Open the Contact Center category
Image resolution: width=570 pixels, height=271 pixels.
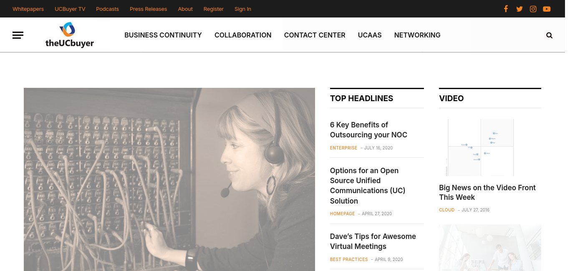tap(315, 35)
